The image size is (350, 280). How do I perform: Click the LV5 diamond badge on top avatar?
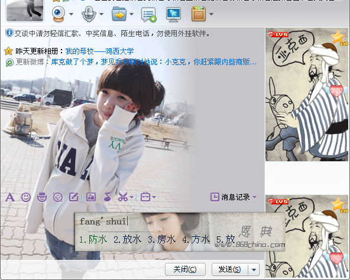click(278, 34)
